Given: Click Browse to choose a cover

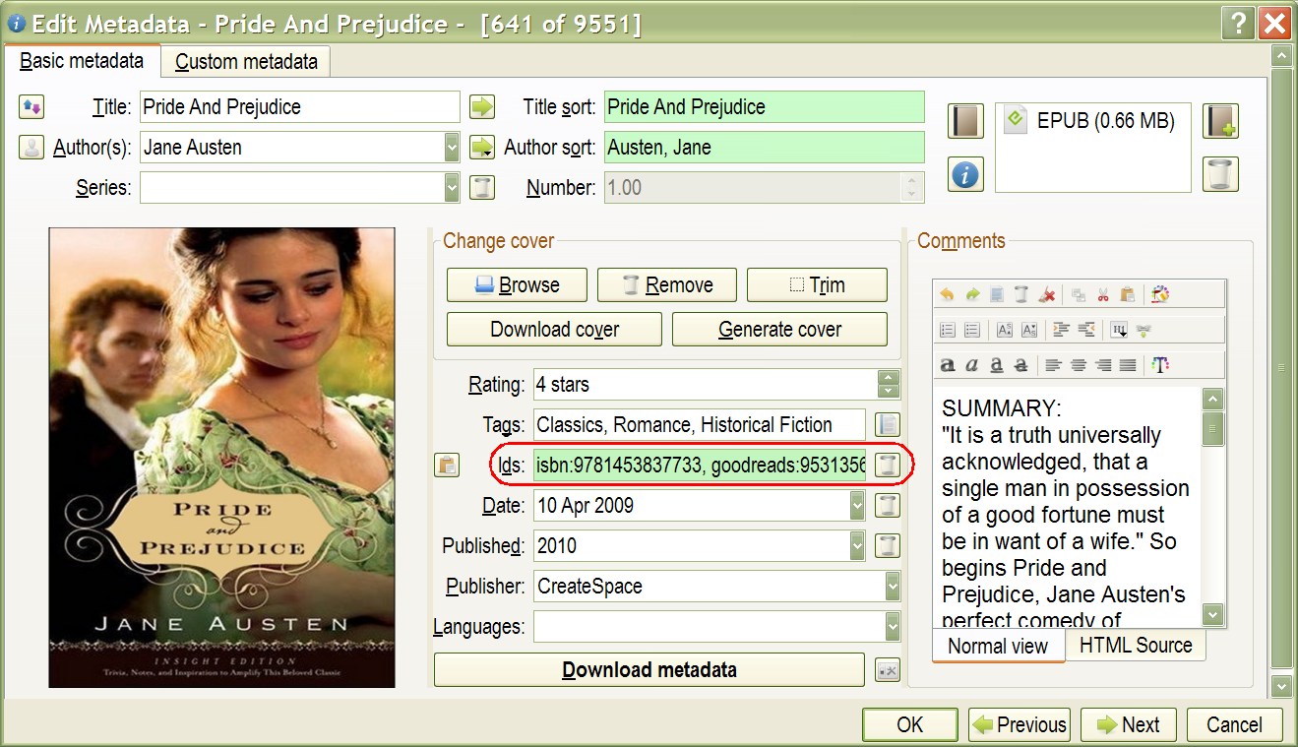Looking at the screenshot, I should point(517,285).
